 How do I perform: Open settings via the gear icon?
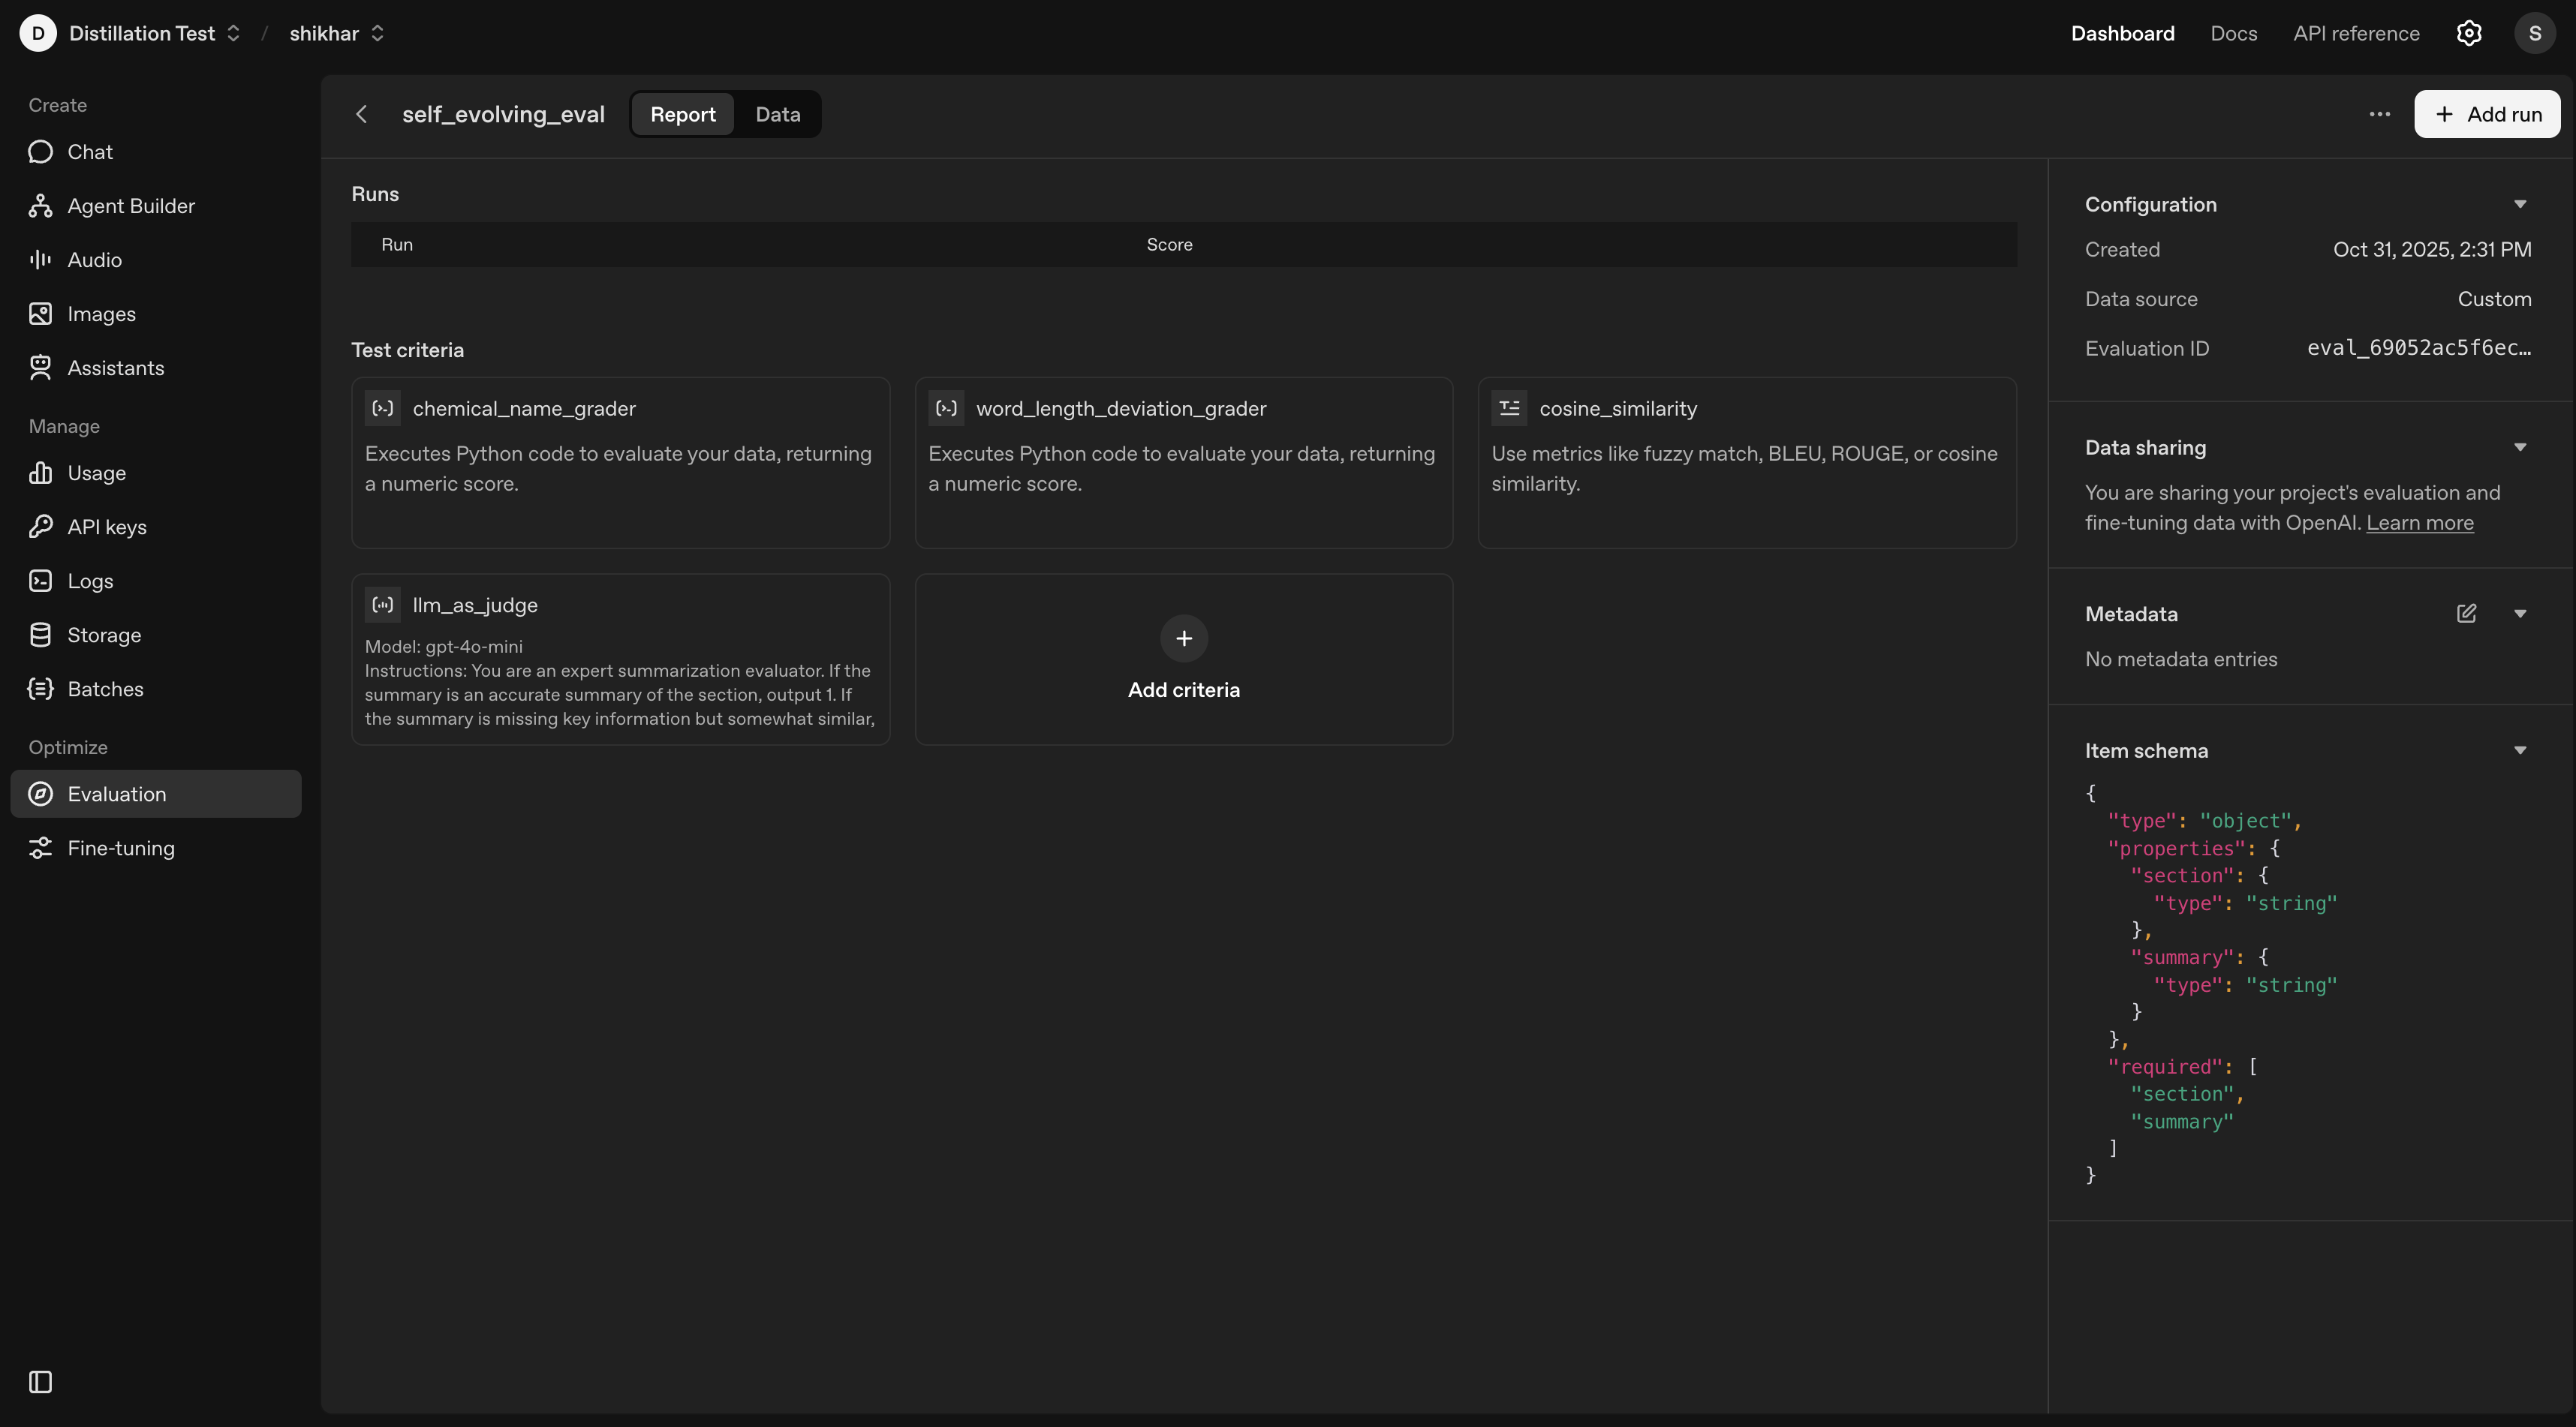(x=2469, y=33)
